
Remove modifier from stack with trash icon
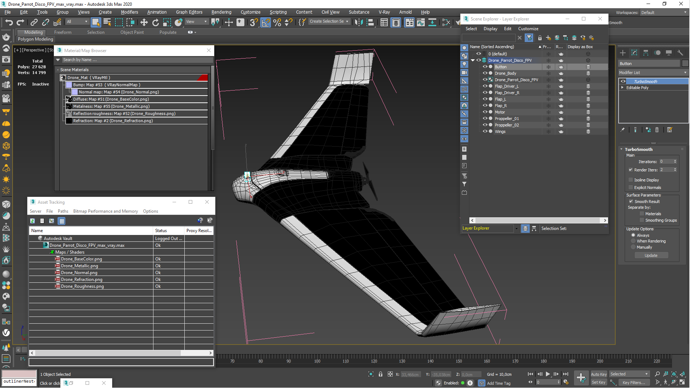pyautogui.click(x=657, y=130)
